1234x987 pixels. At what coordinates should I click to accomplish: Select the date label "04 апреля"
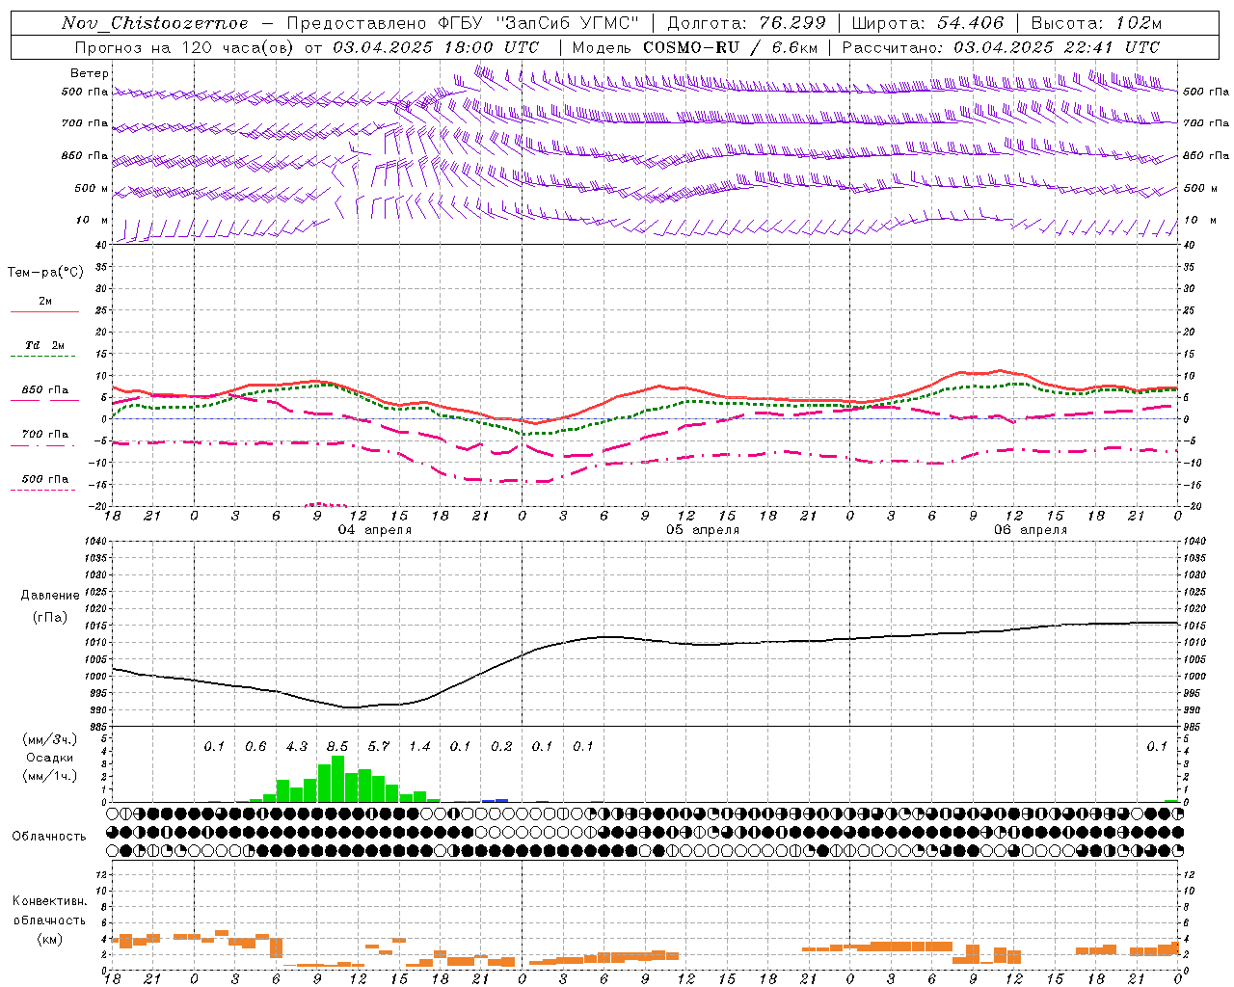[x=375, y=530]
